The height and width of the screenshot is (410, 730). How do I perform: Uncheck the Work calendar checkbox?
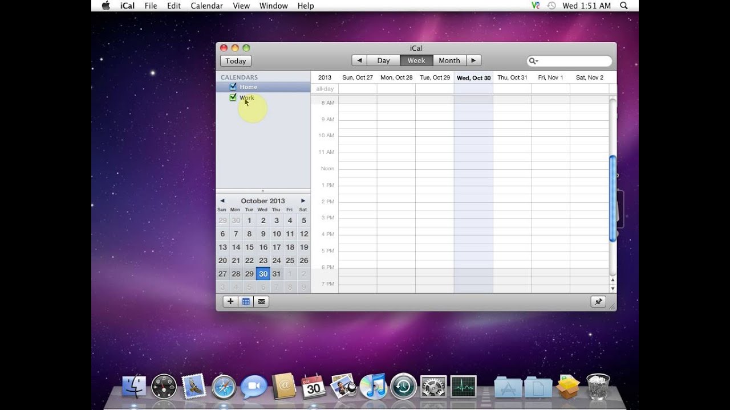tap(233, 97)
